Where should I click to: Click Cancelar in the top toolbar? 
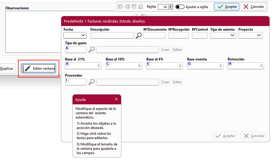pyautogui.click(x=253, y=7)
